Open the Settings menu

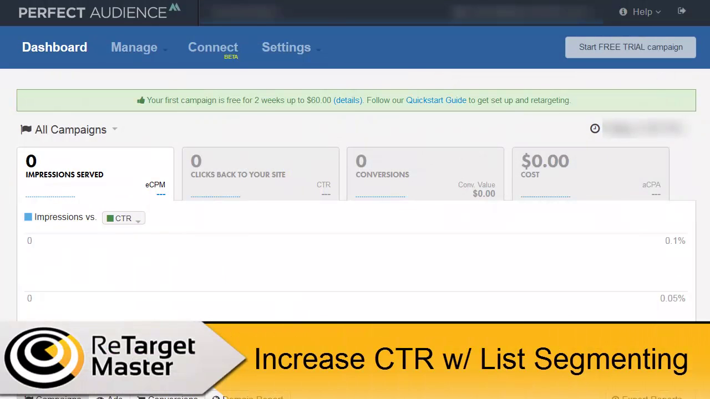coord(291,47)
